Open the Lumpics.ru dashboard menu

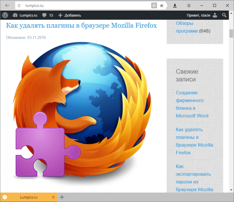point(25,15)
